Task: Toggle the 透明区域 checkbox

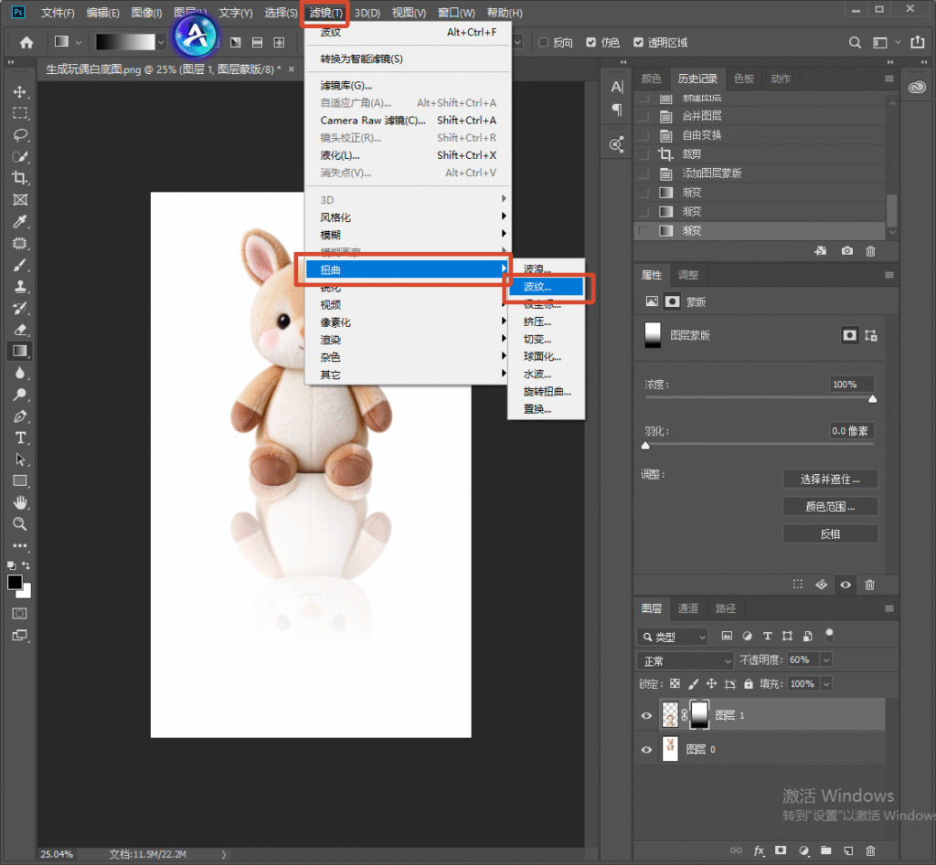Action: click(638, 42)
